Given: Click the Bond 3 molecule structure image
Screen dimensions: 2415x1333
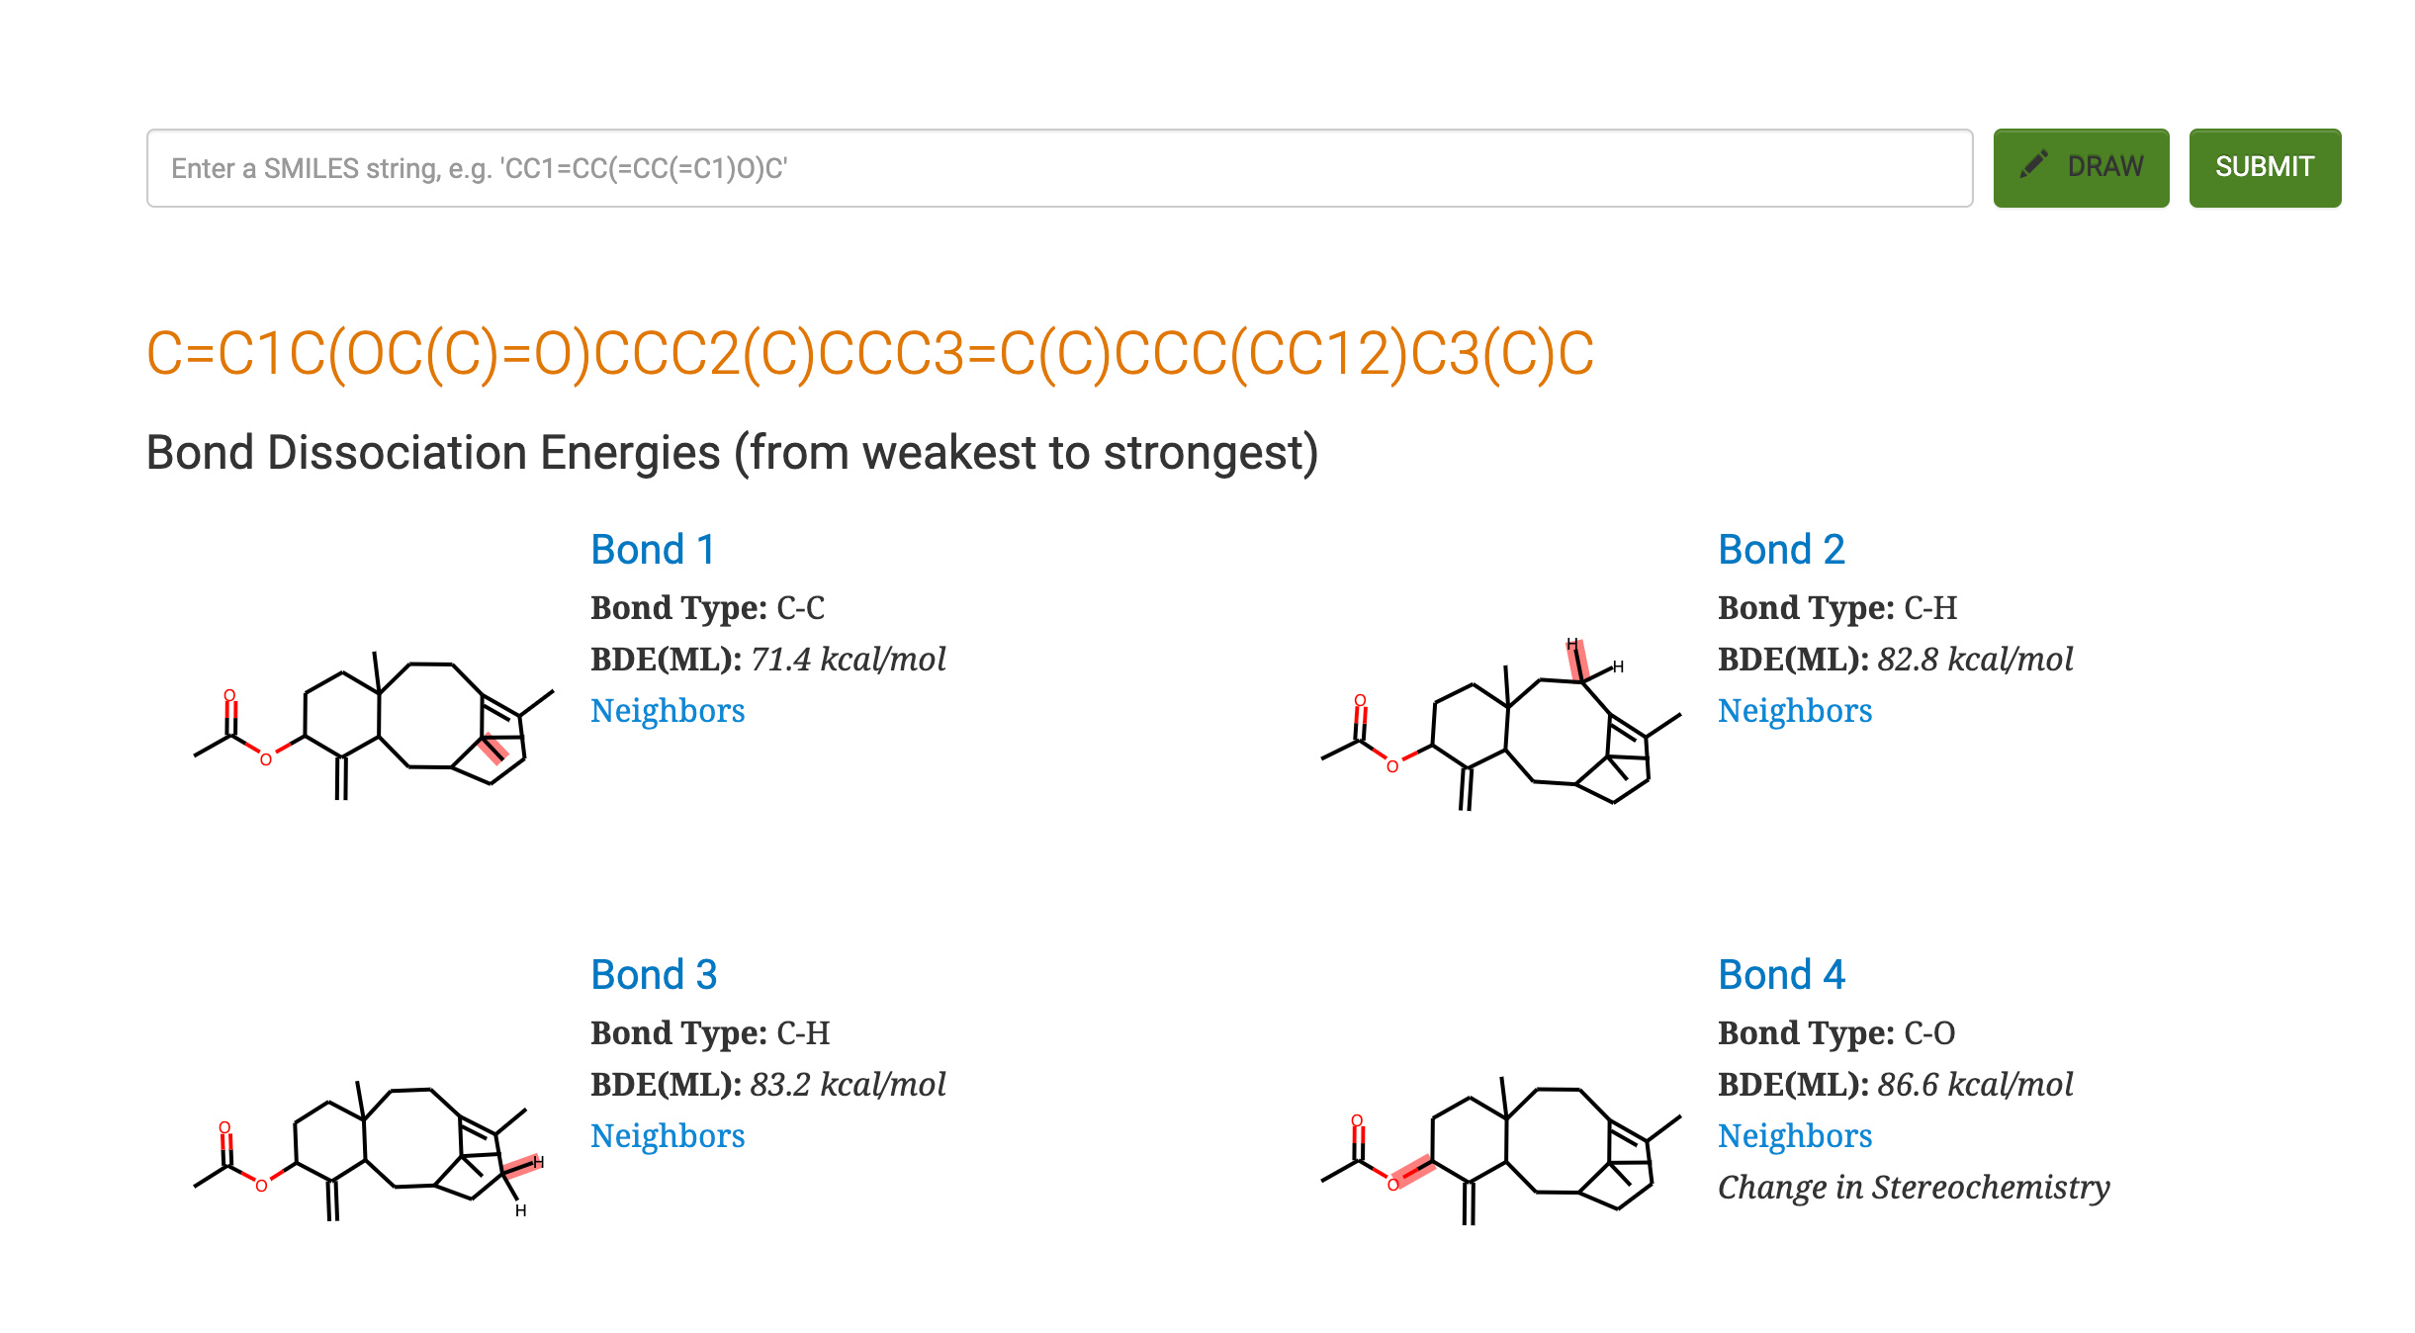Looking at the screenshot, I should 368,1150.
